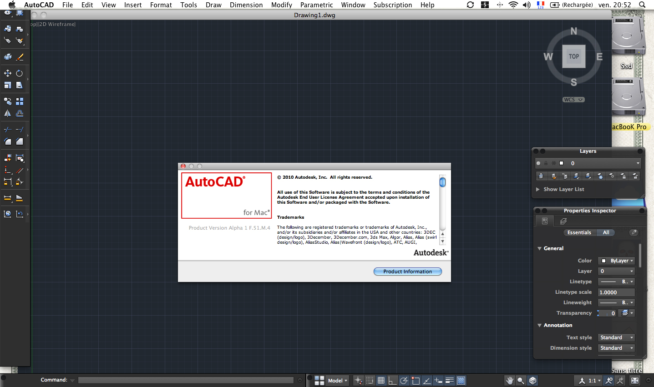
Task: Select the Mirror tool
Action: (x=8, y=113)
